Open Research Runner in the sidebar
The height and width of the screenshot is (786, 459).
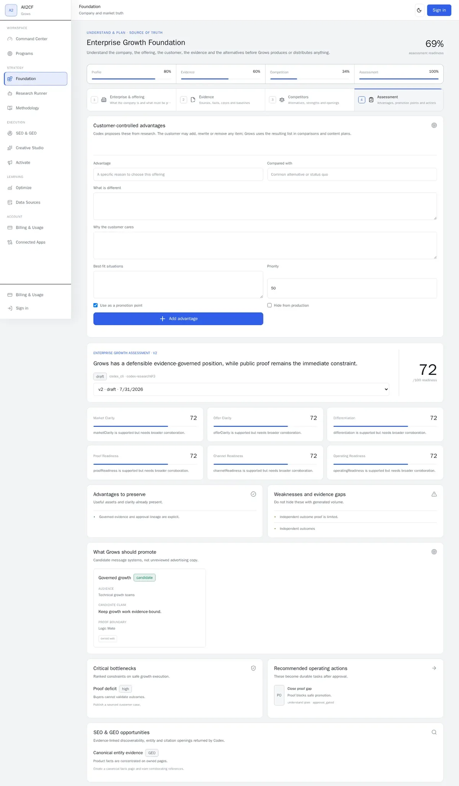pos(36,93)
